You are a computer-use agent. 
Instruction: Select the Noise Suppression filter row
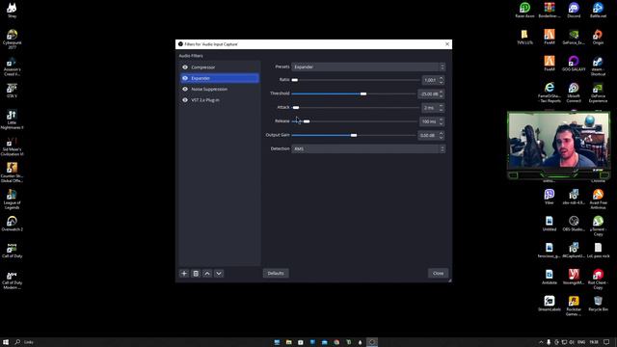coord(220,90)
